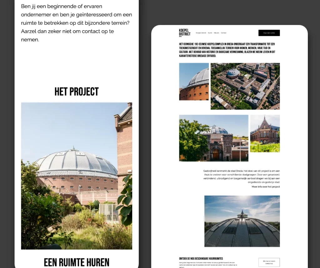This screenshot has width=320, height=268.
Task: Select the Ontdek de nog beschikbare huurruimtes heading
Action: point(201,259)
